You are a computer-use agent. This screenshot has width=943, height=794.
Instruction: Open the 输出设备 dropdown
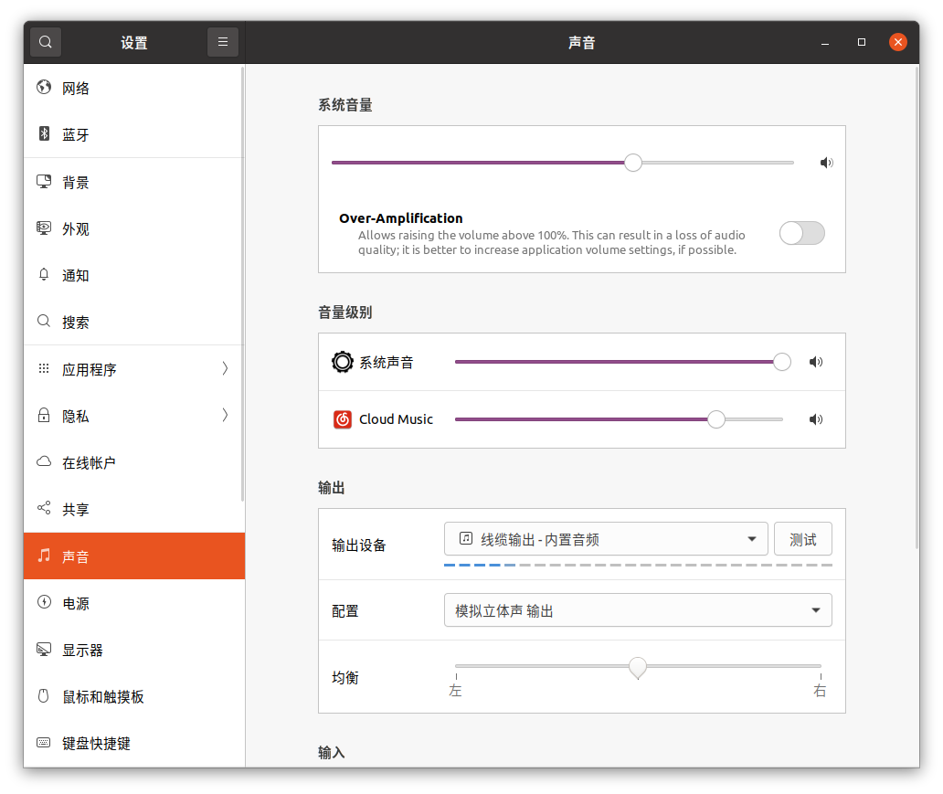click(606, 538)
